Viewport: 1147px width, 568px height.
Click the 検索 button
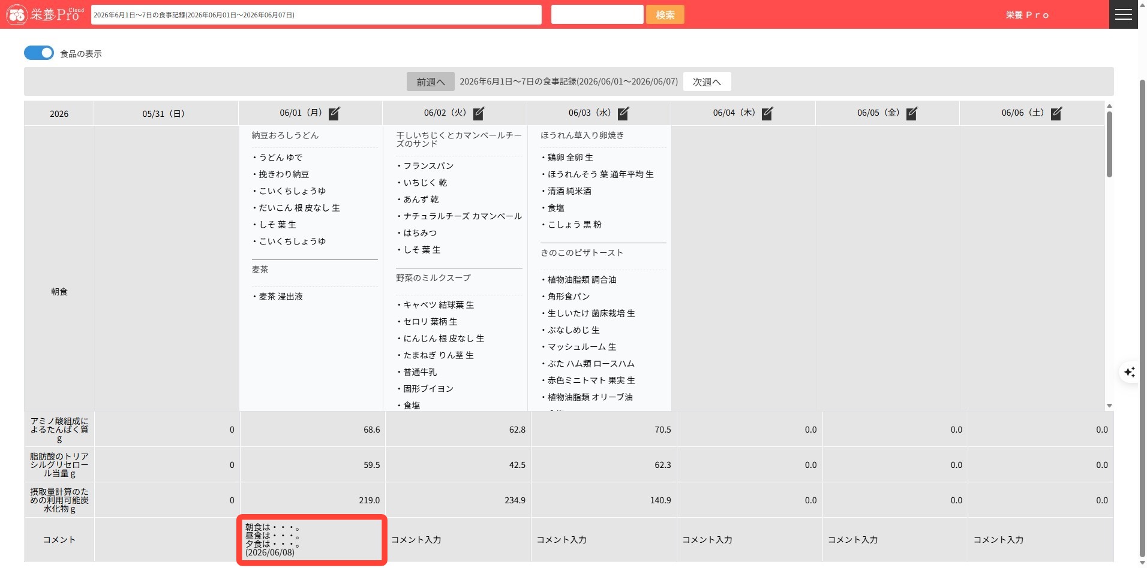(665, 15)
